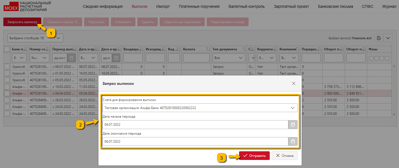Open the Импорт menu item

tap(163, 6)
